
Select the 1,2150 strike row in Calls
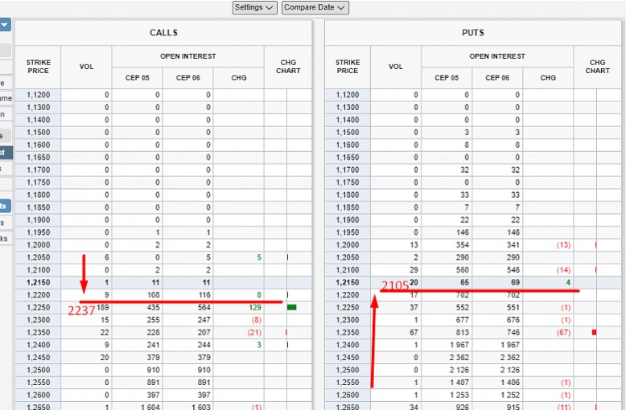(x=38, y=283)
